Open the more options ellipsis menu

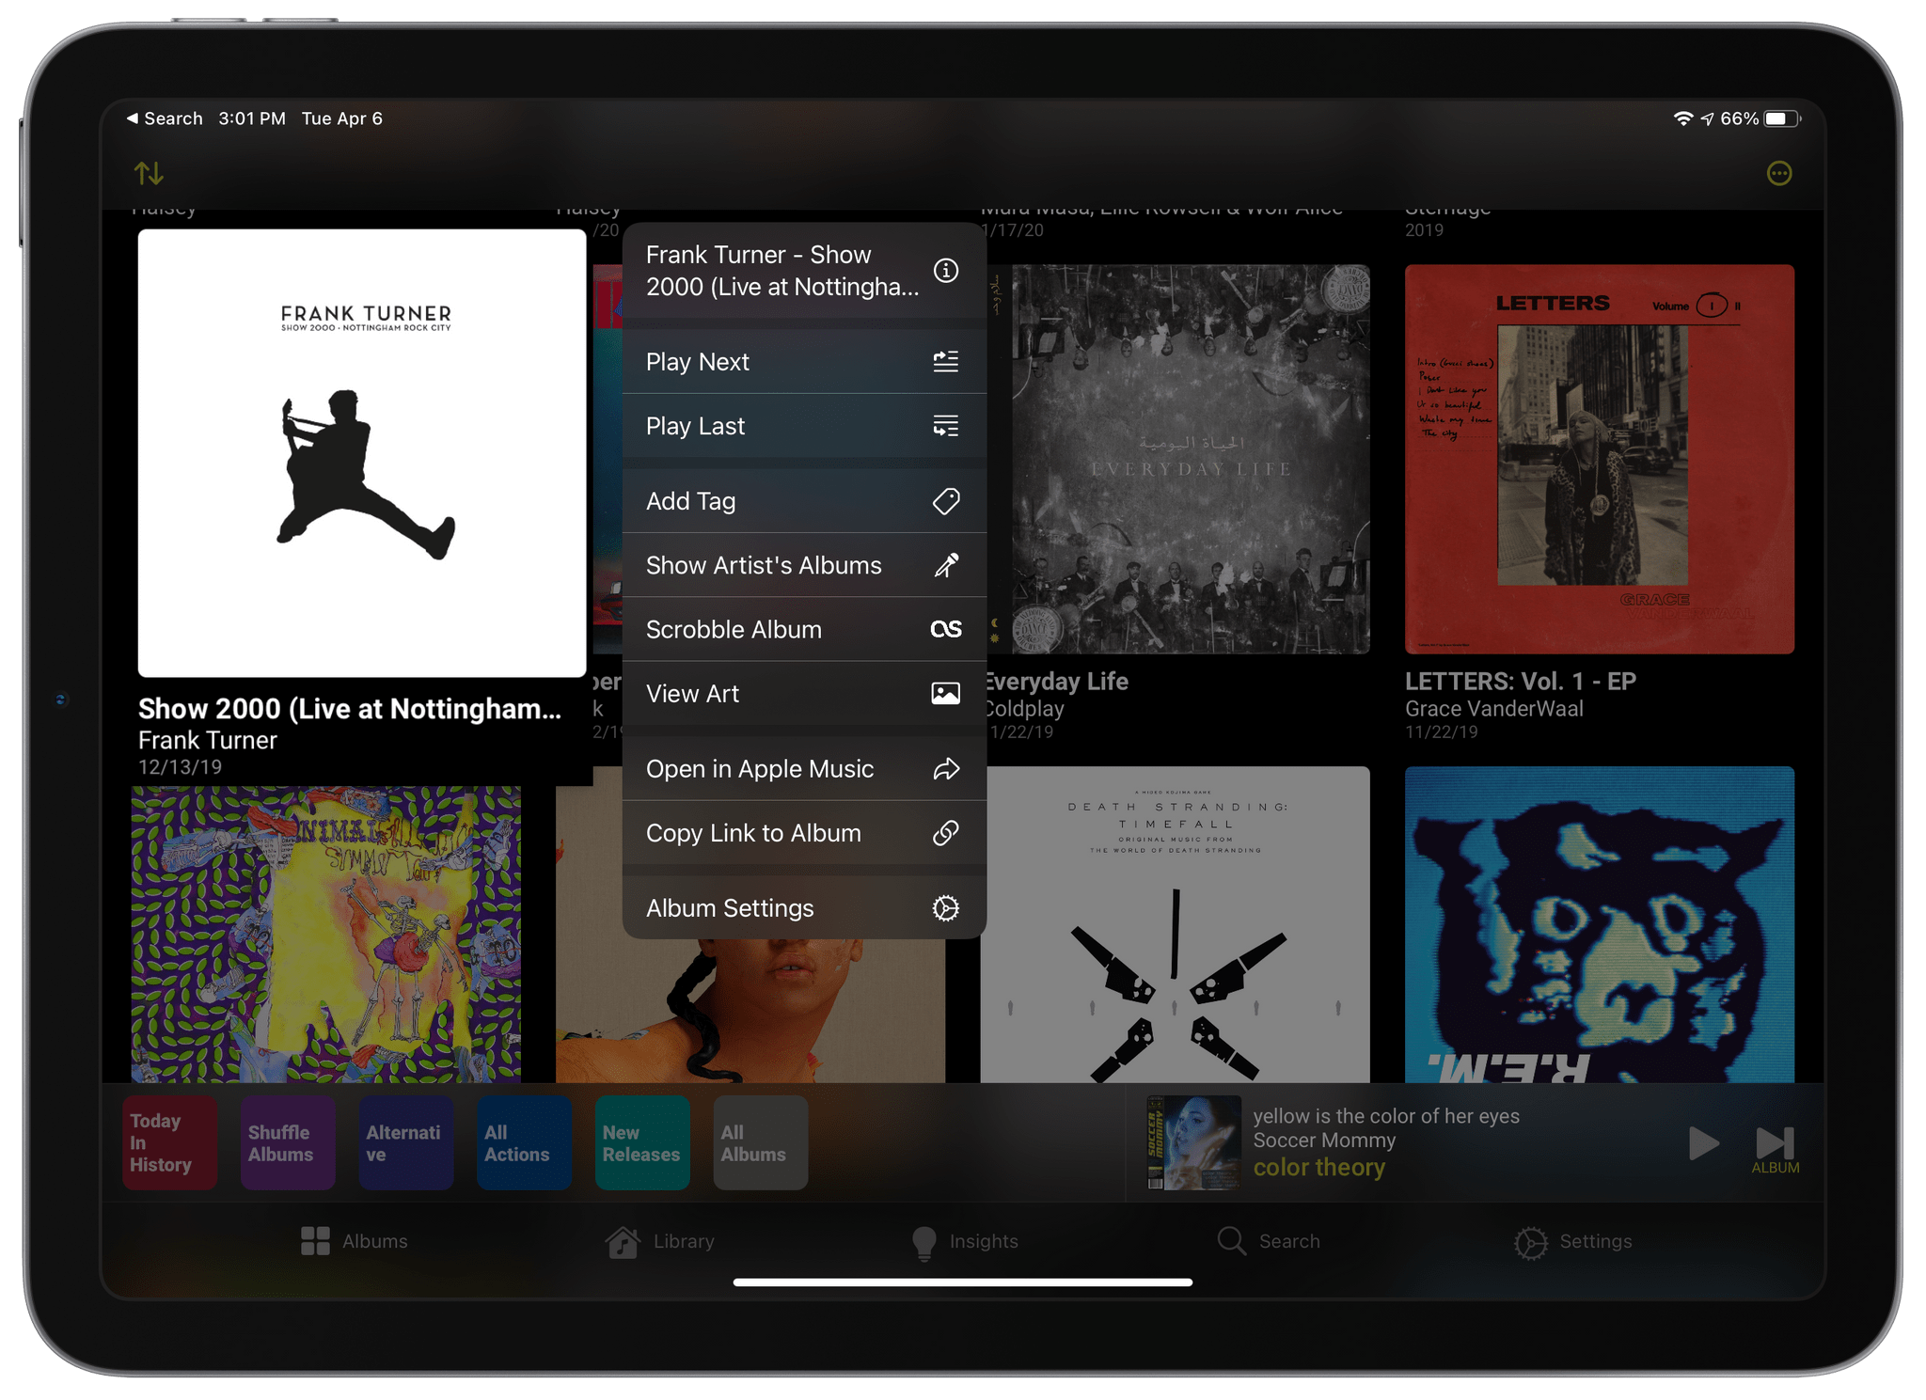pyautogui.click(x=1778, y=173)
